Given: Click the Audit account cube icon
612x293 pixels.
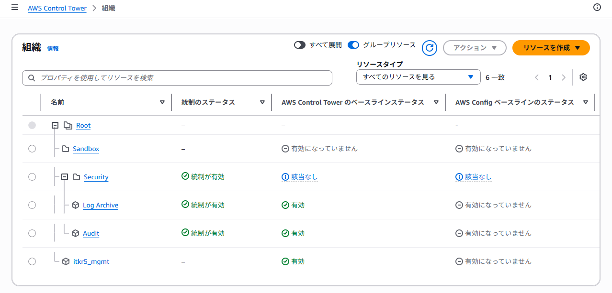Looking at the screenshot, I should [x=75, y=233].
